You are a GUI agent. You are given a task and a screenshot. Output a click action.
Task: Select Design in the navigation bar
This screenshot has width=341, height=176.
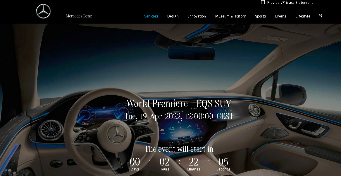pyautogui.click(x=173, y=16)
